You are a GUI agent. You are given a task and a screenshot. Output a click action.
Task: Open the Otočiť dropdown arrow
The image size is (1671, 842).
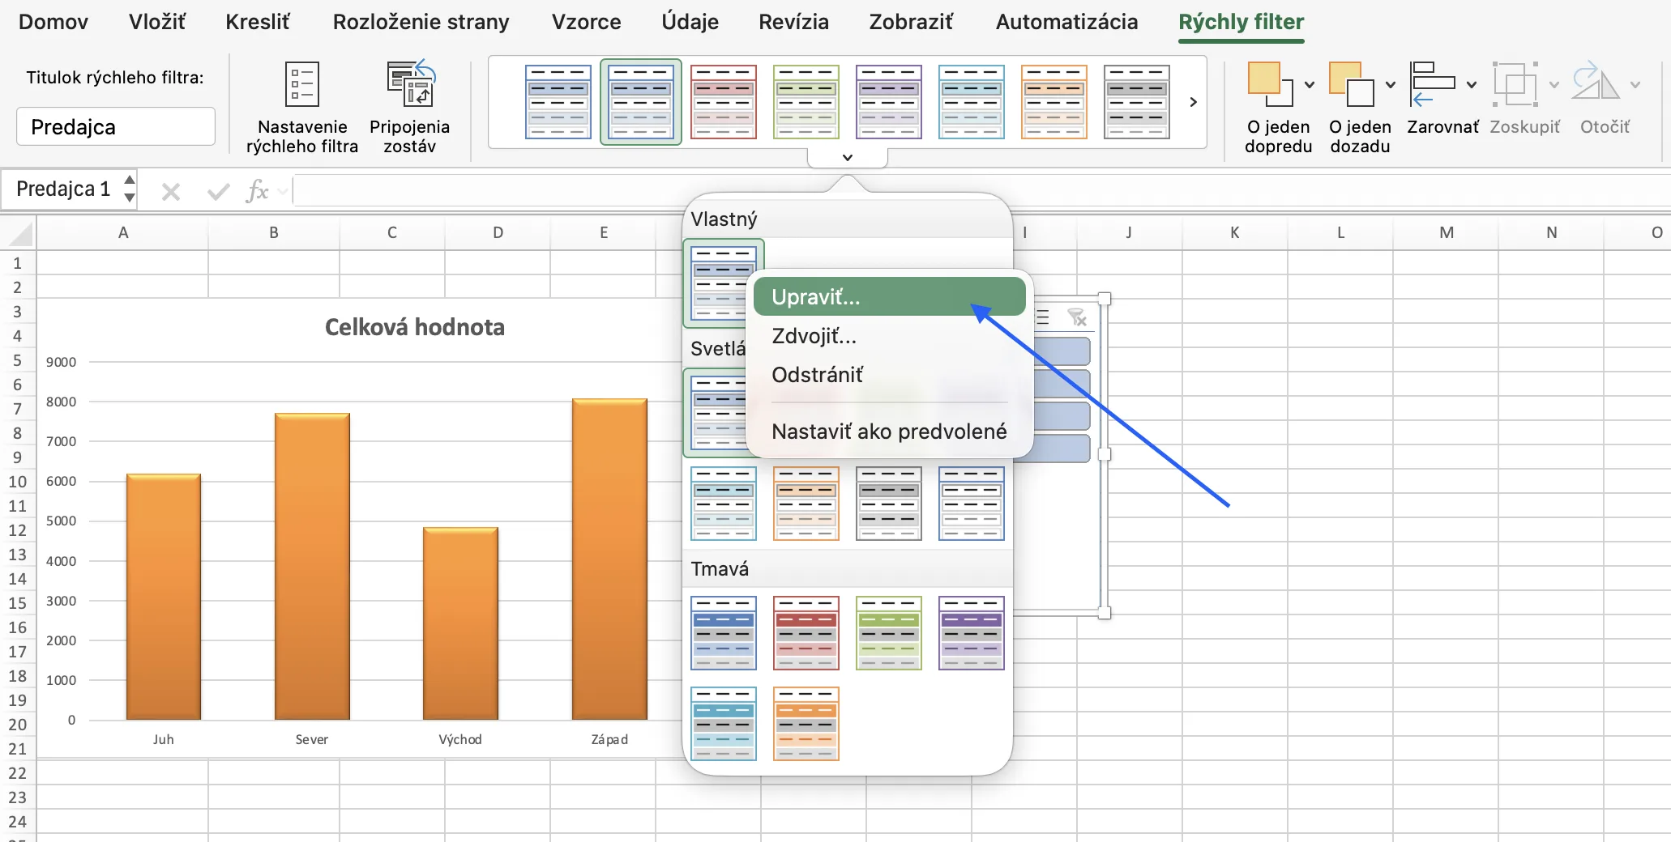1635,84
